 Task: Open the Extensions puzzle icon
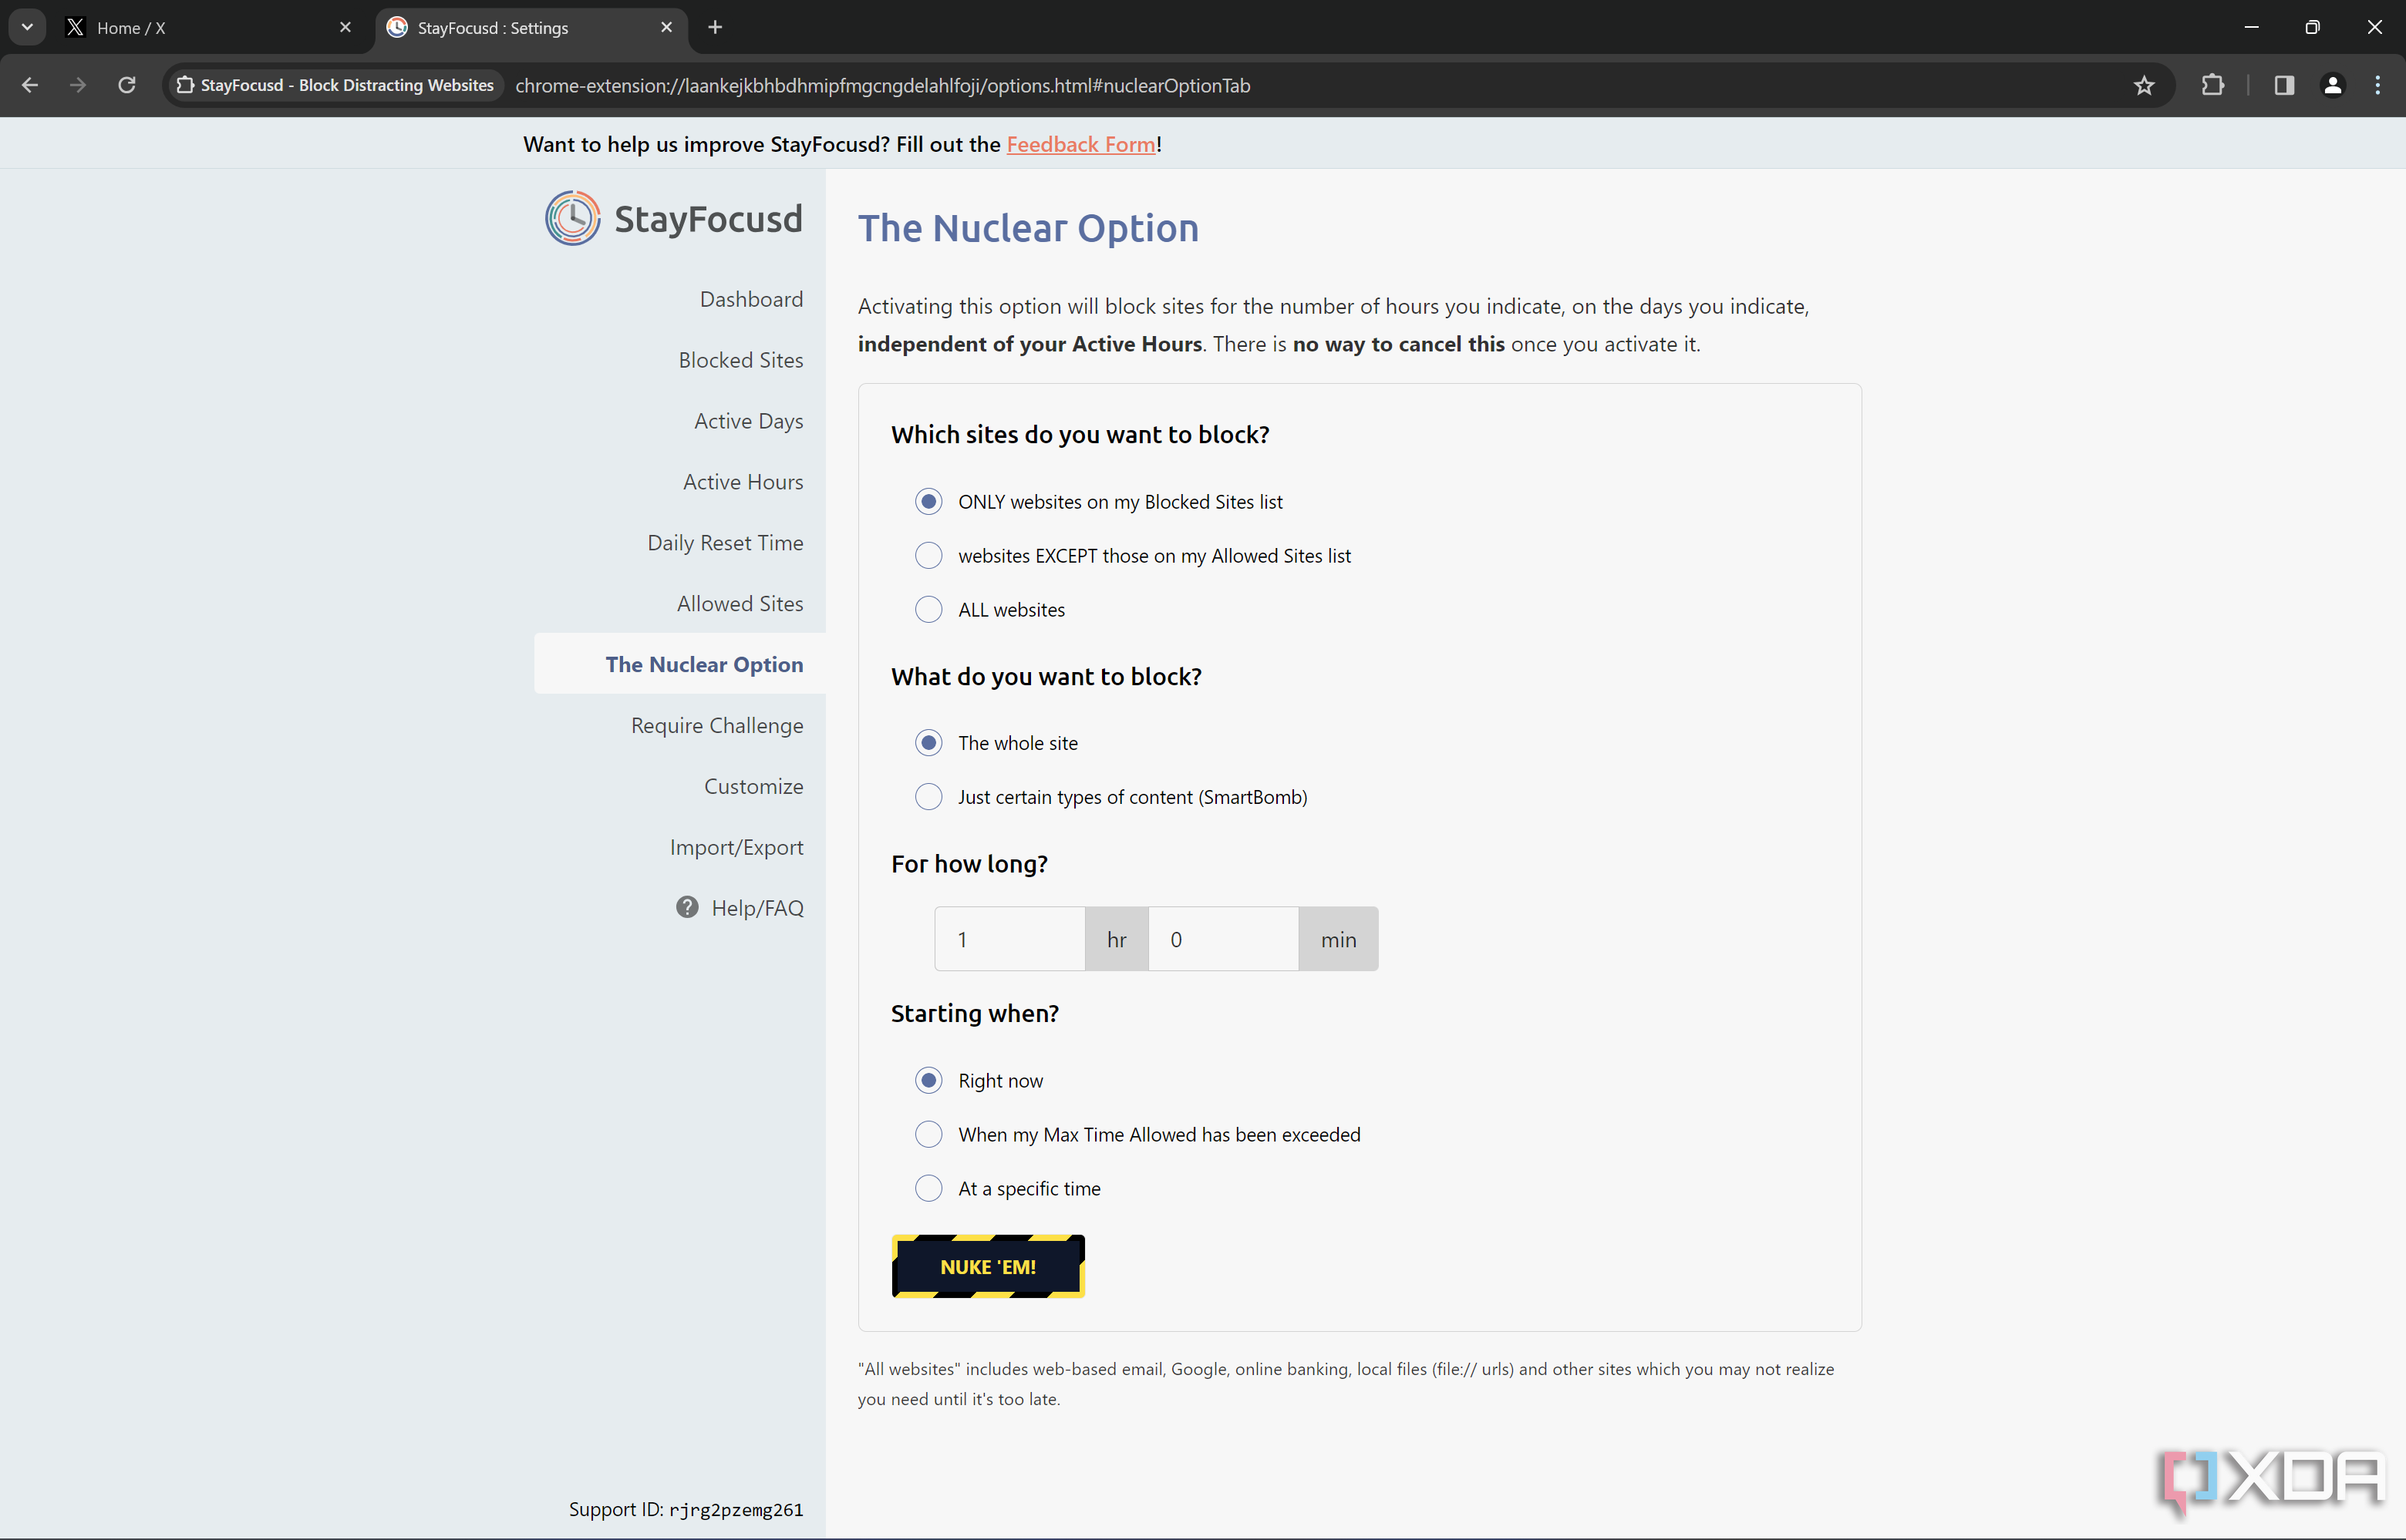coord(2213,85)
